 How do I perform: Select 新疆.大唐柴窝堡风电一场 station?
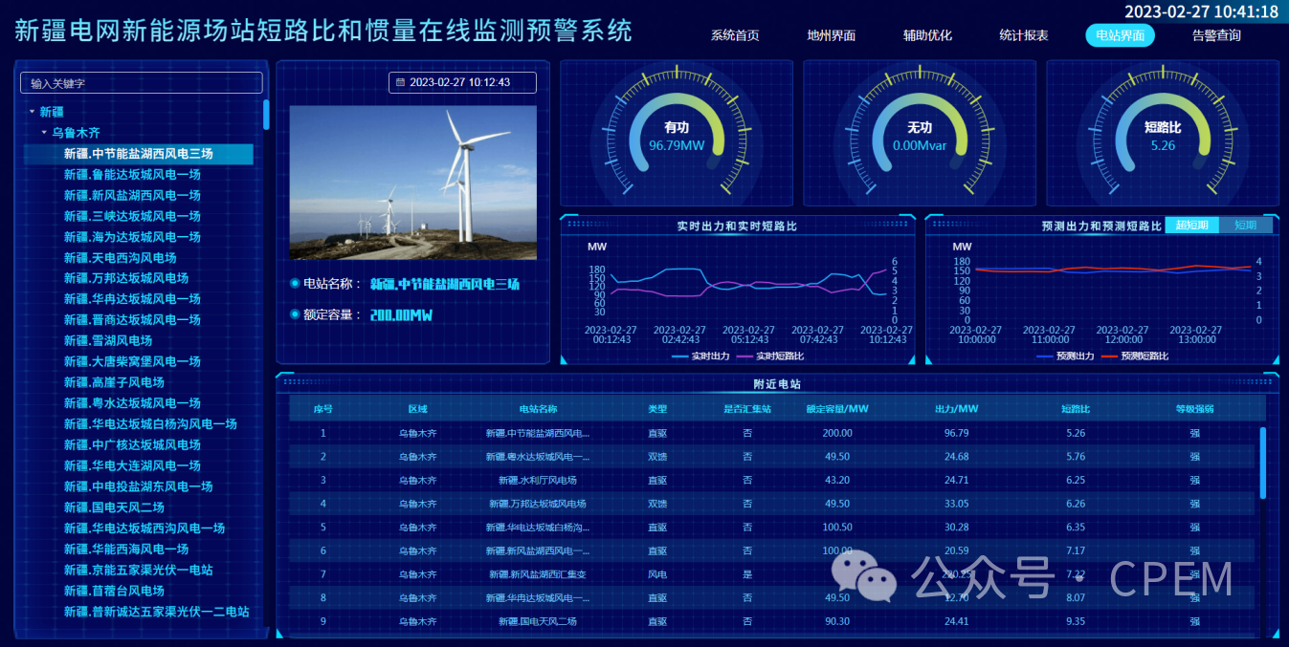coord(132,361)
